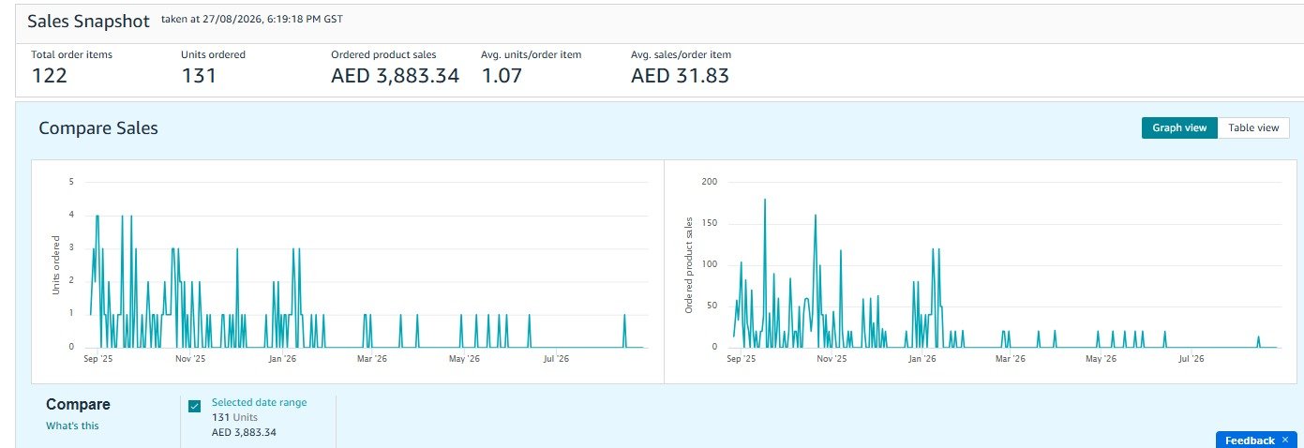Click Jan '26 label on units chart
1304x448 pixels.
pos(282,358)
